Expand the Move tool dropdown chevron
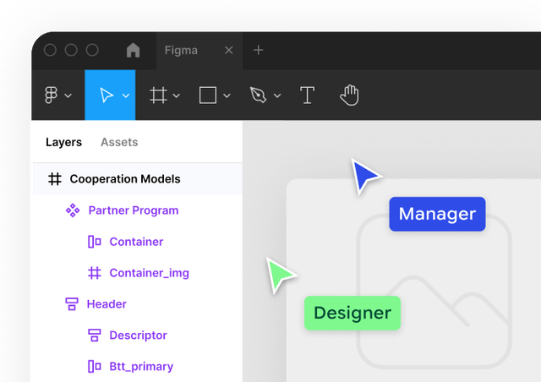 point(126,96)
